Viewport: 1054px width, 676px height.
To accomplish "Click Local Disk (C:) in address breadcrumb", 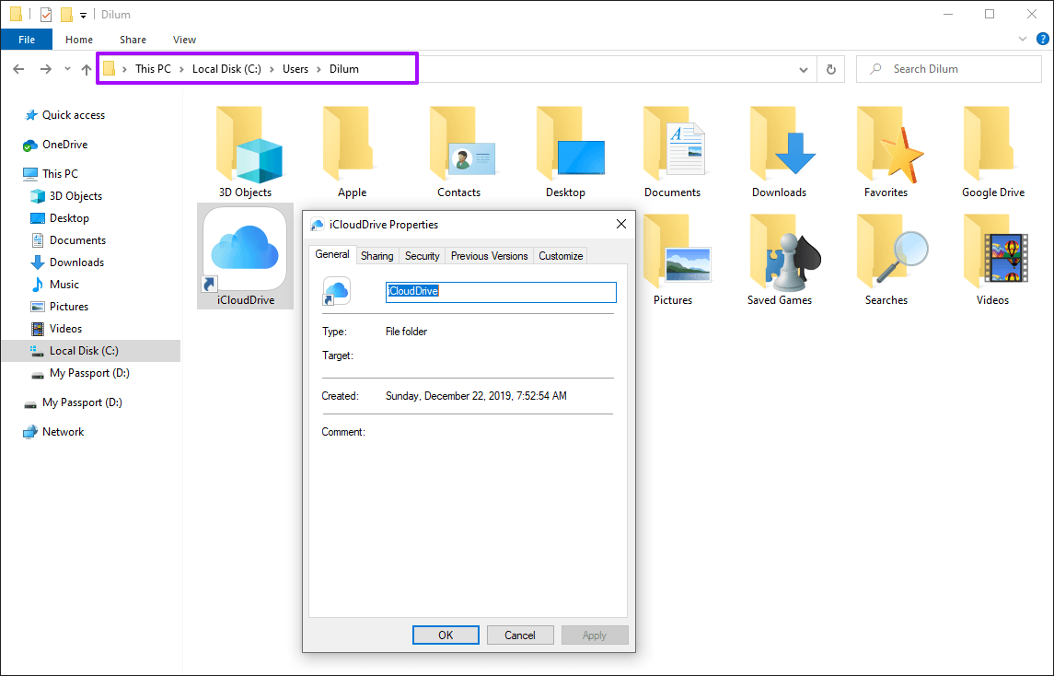I will click(226, 69).
